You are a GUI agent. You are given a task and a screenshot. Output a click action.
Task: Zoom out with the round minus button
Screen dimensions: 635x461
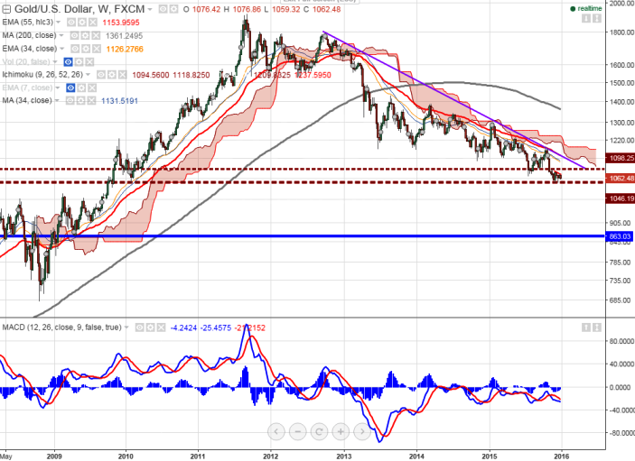(298, 432)
